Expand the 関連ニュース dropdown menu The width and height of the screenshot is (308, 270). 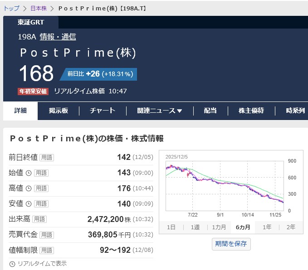point(160,111)
